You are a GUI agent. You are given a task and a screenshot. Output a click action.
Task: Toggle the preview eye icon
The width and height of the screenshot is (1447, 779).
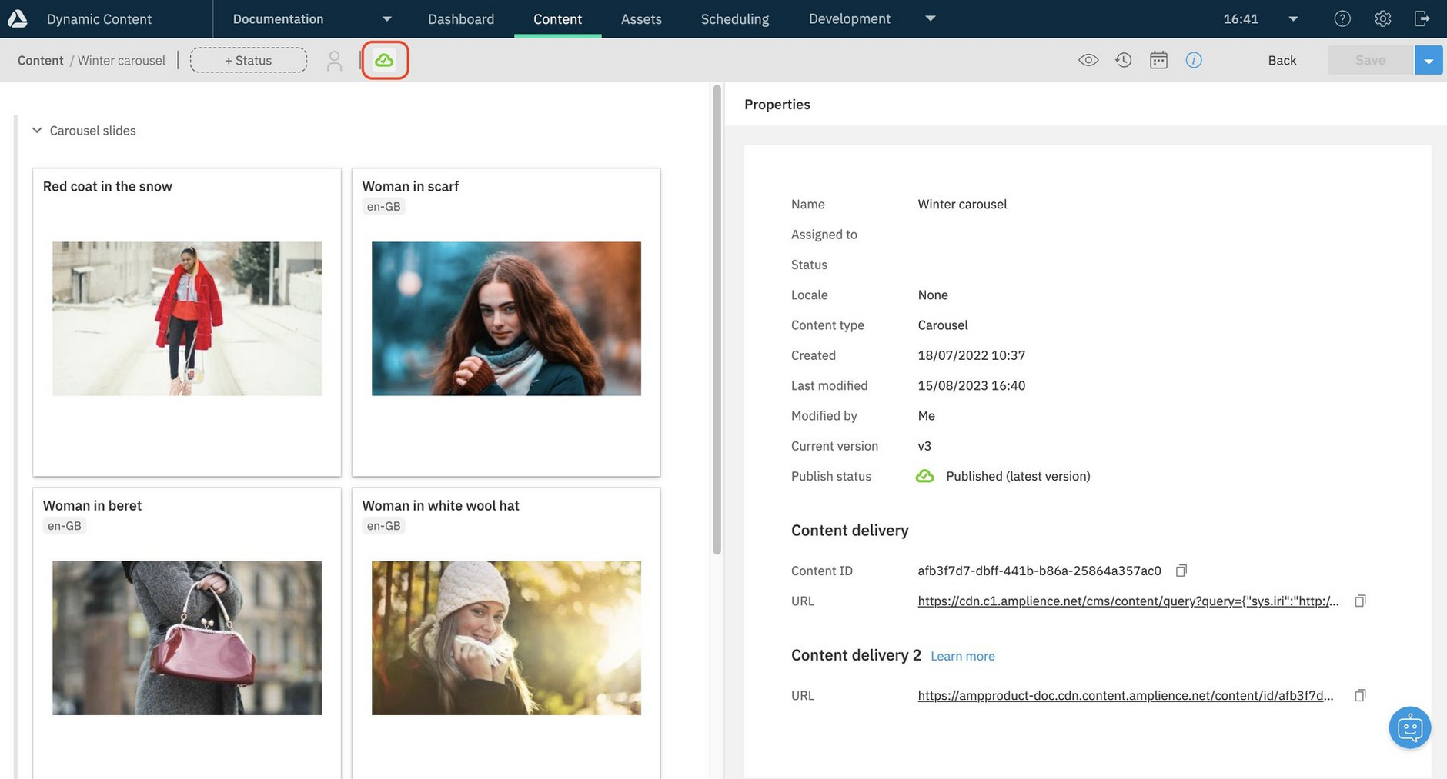click(x=1088, y=60)
